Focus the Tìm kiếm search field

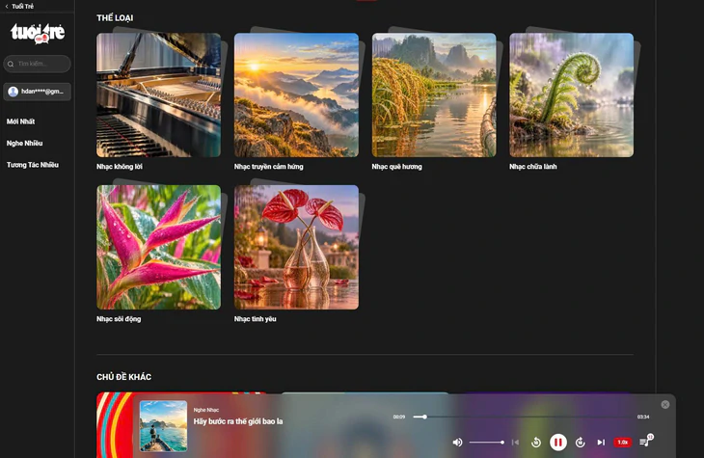[x=37, y=64]
